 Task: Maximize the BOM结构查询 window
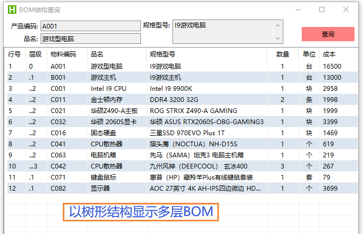[322, 10]
